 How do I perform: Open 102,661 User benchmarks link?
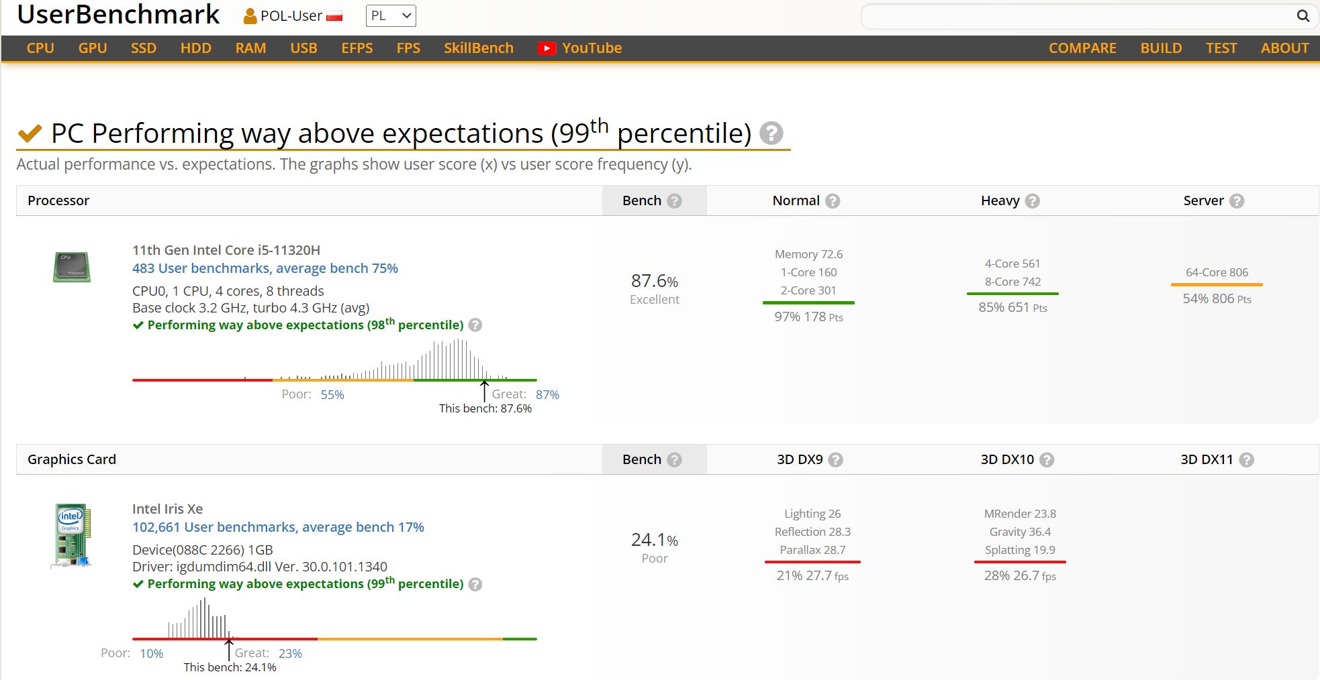(x=278, y=527)
